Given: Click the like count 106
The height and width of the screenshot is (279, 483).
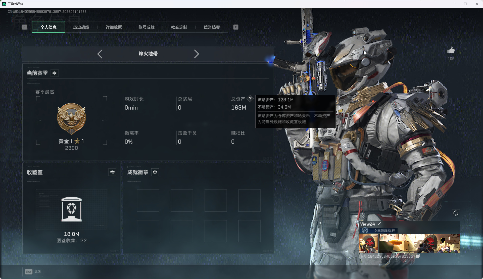Looking at the screenshot, I should 451,59.
